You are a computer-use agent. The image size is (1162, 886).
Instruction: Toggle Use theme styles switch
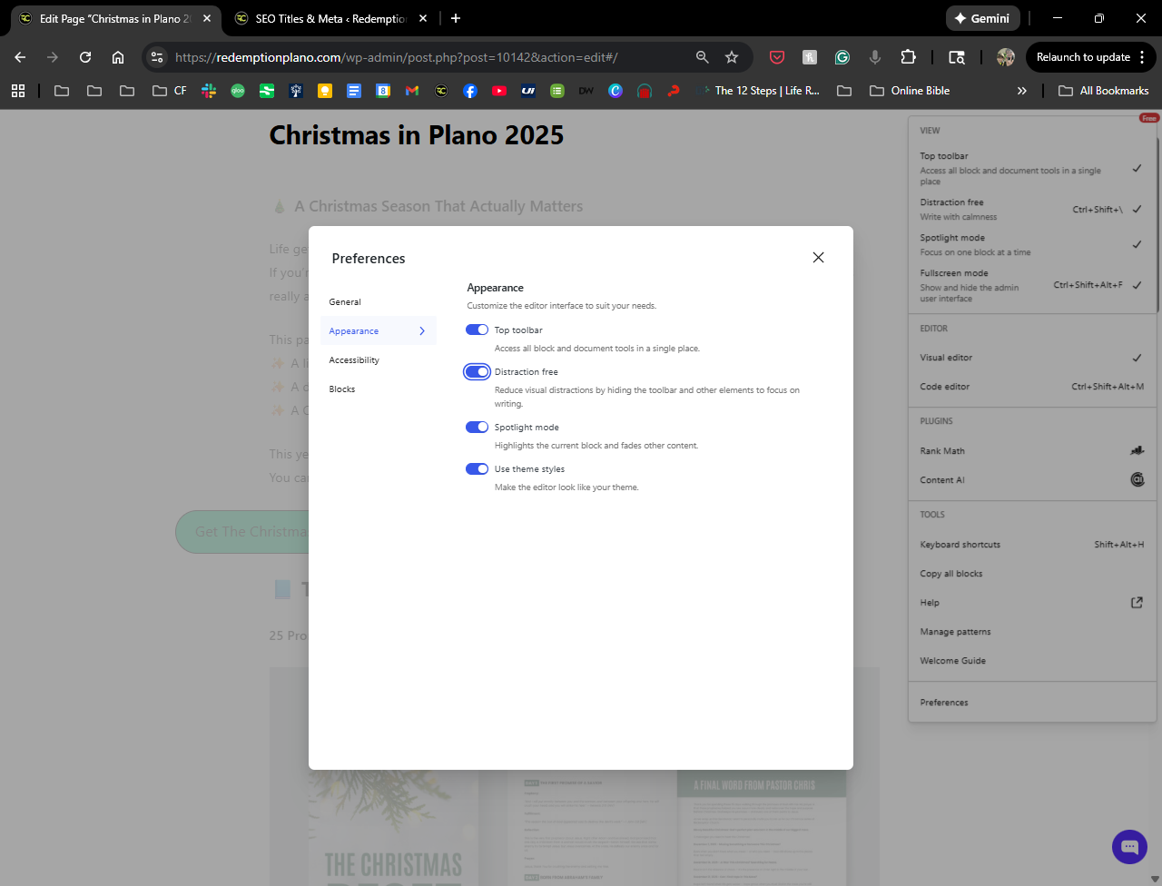point(477,468)
